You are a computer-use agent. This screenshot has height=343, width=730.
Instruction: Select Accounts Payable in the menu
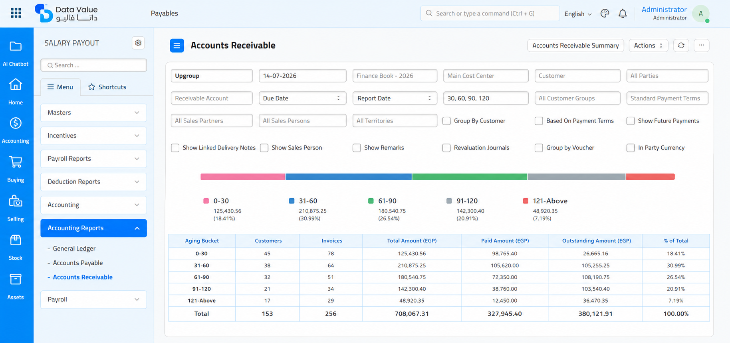tap(78, 263)
